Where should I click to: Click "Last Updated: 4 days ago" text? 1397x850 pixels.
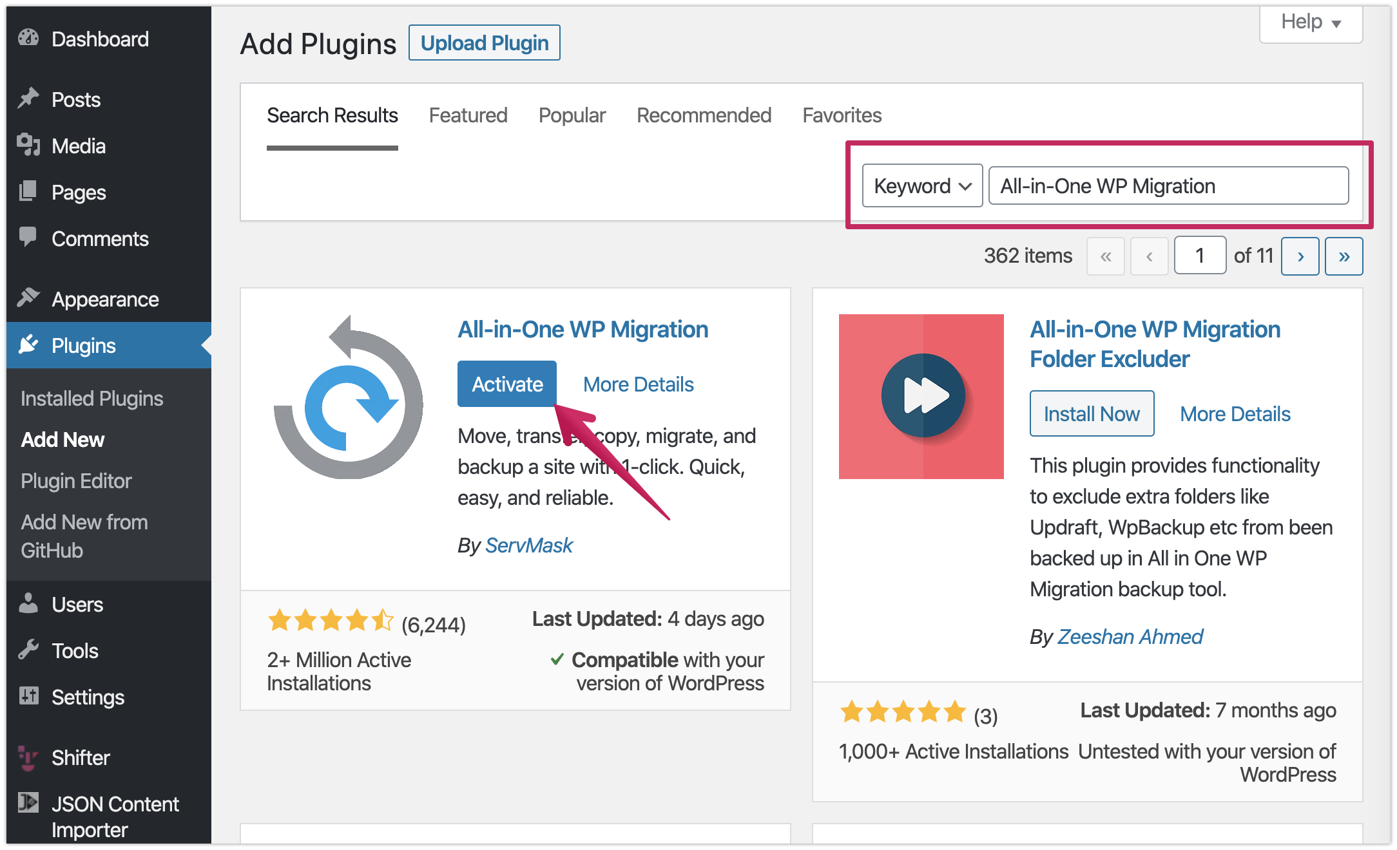(x=648, y=619)
